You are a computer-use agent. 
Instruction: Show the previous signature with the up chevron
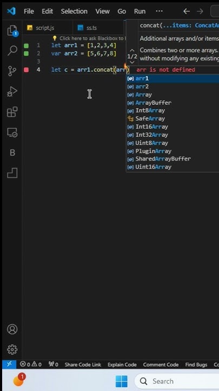click(132, 51)
